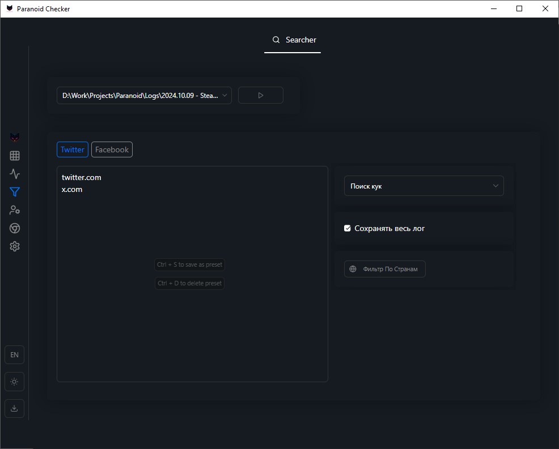Click the fox logo in the sidebar
559x449 pixels.
coord(15,138)
